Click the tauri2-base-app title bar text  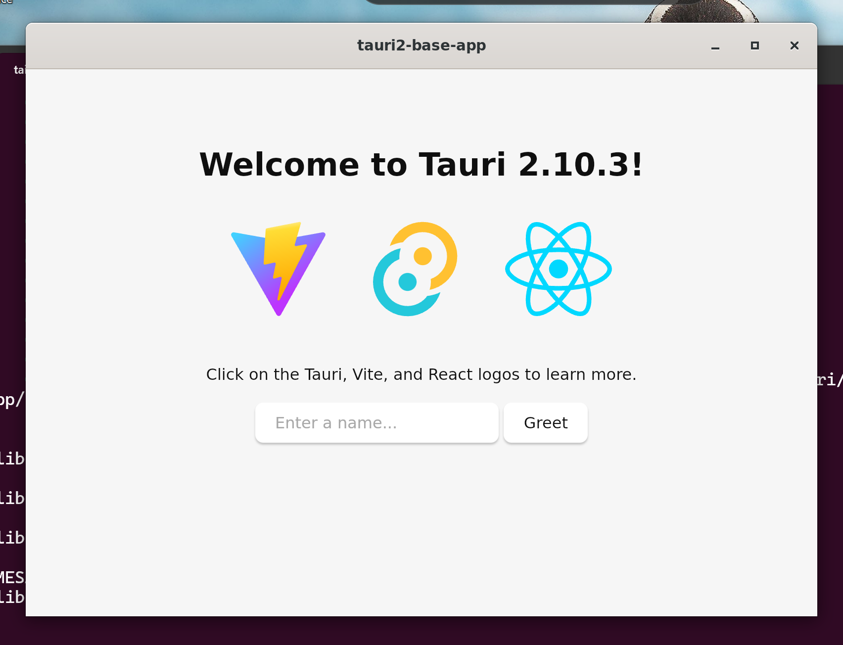tap(421, 45)
